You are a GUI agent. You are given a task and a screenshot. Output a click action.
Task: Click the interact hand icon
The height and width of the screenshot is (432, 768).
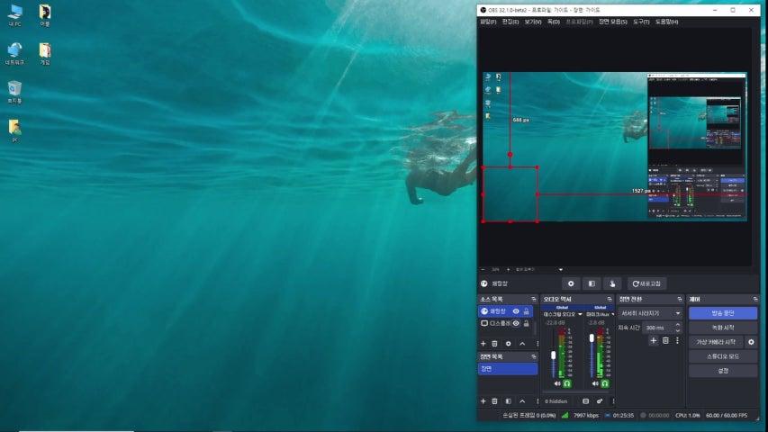612,283
